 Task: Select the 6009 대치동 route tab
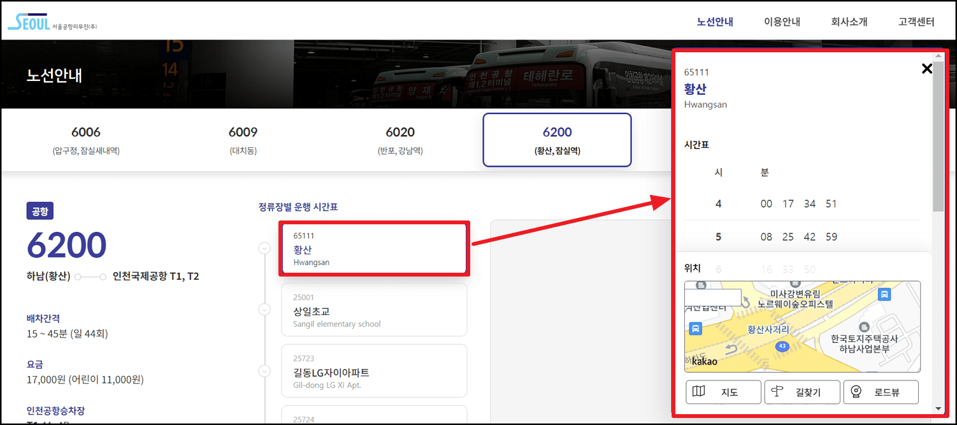coord(243,139)
